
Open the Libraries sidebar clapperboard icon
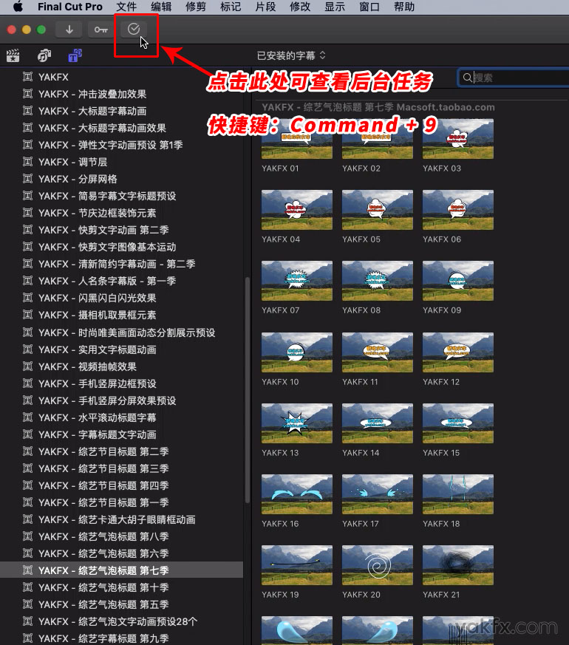point(13,55)
